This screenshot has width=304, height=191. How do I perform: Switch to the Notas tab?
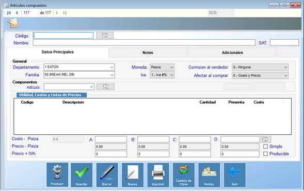pos(148,53)
